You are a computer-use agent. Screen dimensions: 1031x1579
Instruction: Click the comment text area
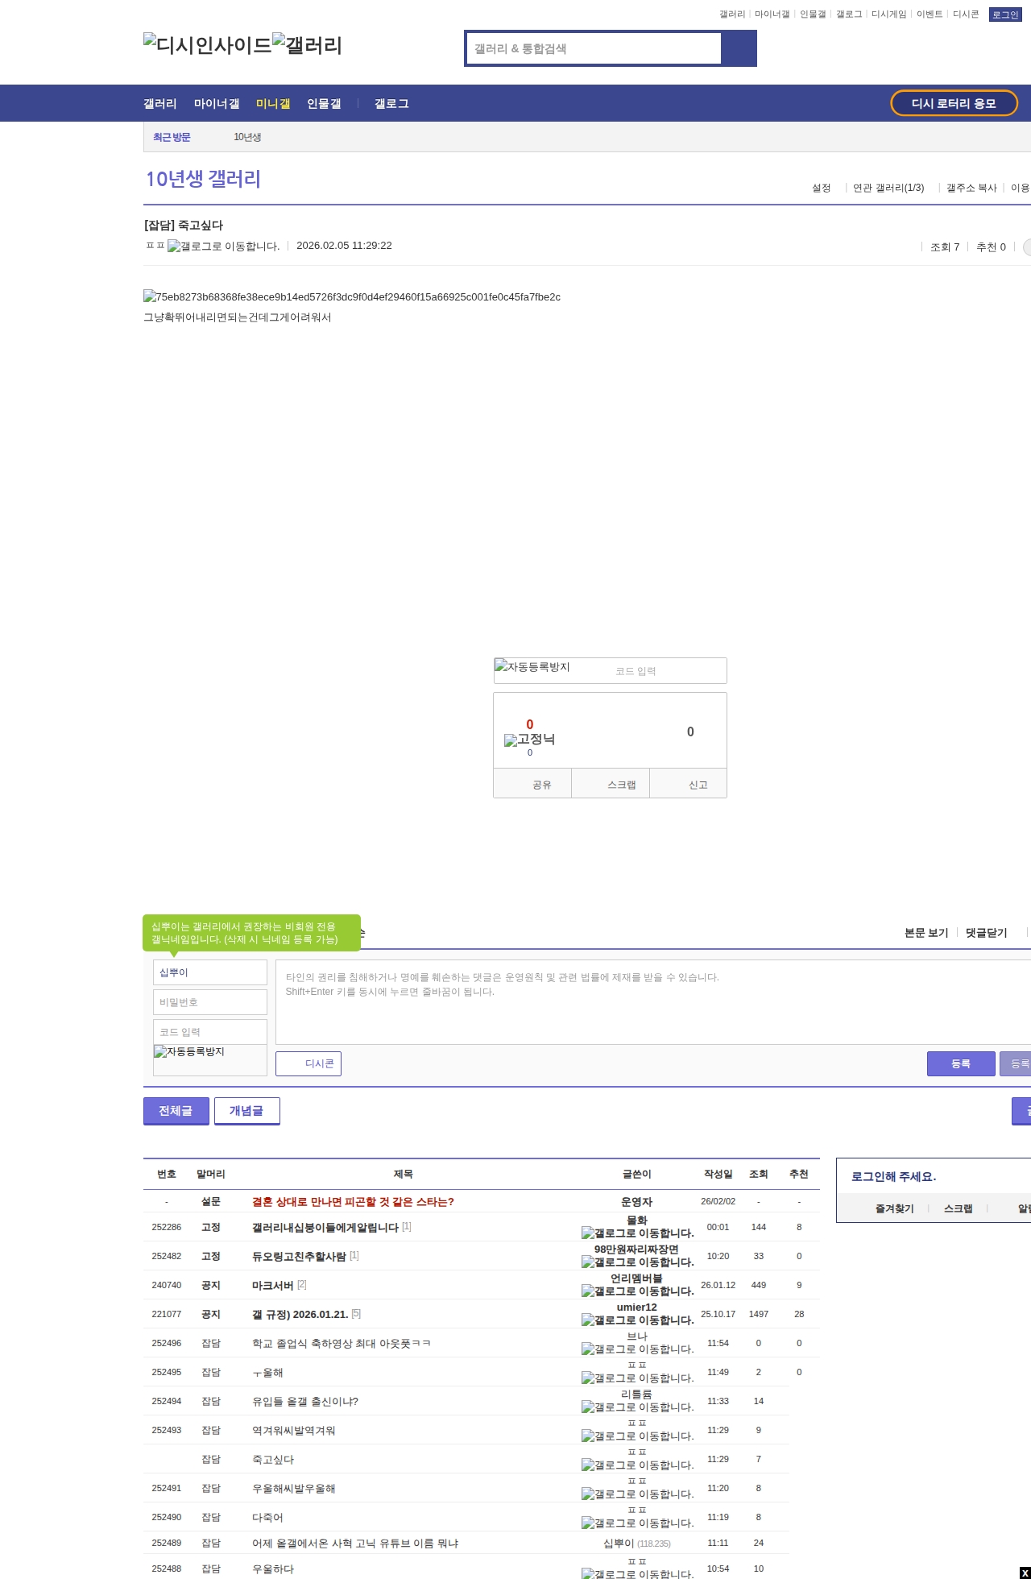click(653, 1002)
